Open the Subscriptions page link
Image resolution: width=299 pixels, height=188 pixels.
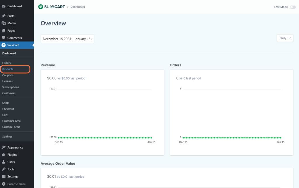coord(11,87)
